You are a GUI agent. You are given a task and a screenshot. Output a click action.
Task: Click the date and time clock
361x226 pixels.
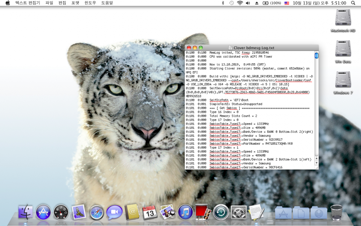point(319,3)
